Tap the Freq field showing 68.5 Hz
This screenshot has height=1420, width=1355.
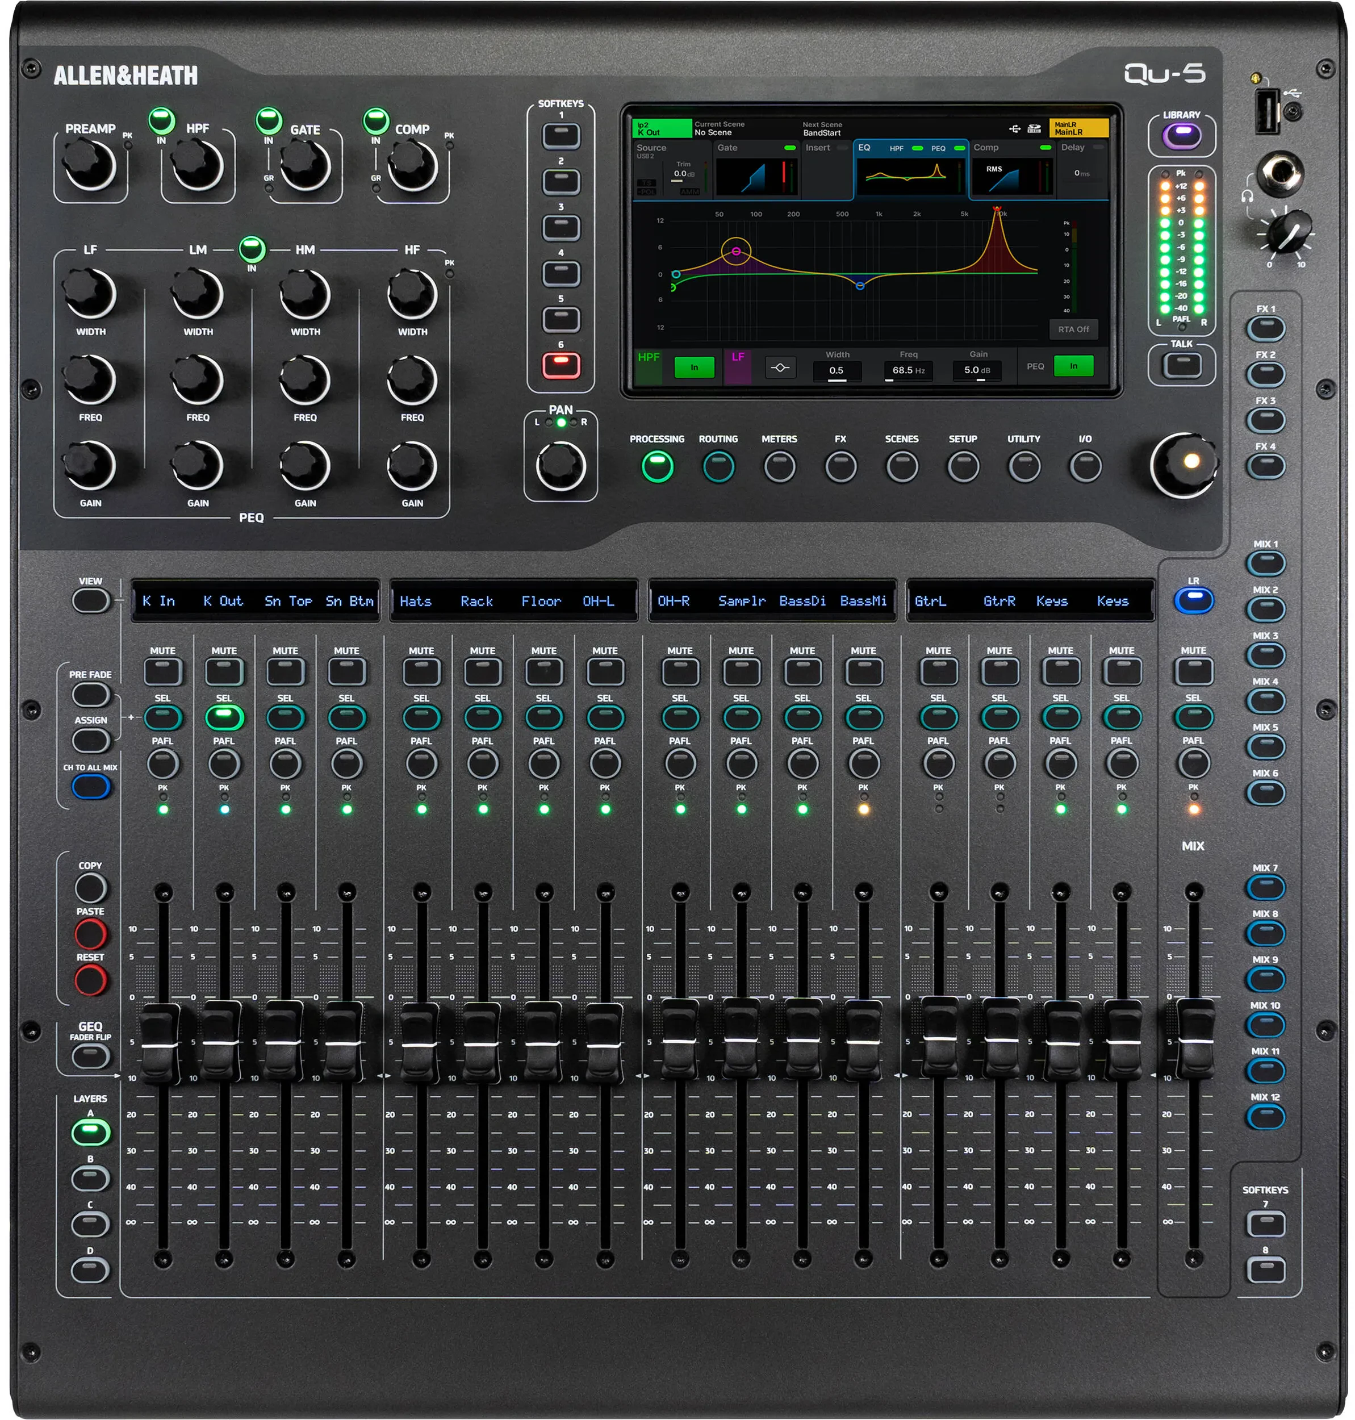[x=908, y=370]
